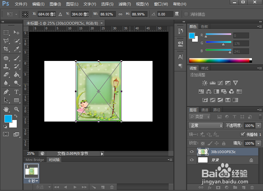
Task: Select the Pen tool
Action: [x=6, y=92]
